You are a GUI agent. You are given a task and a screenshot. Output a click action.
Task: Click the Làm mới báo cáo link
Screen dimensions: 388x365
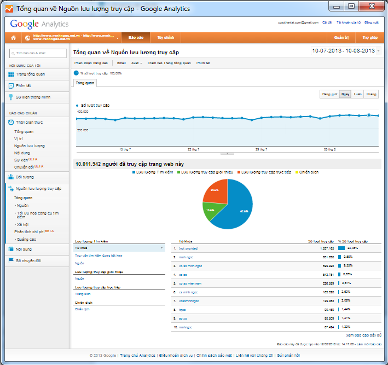pos(369,344)
